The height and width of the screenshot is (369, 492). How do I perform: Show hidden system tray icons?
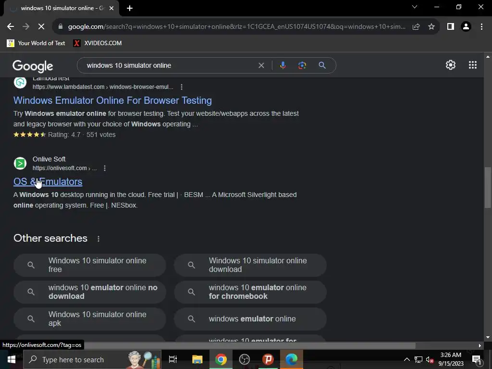click(406, 359)
